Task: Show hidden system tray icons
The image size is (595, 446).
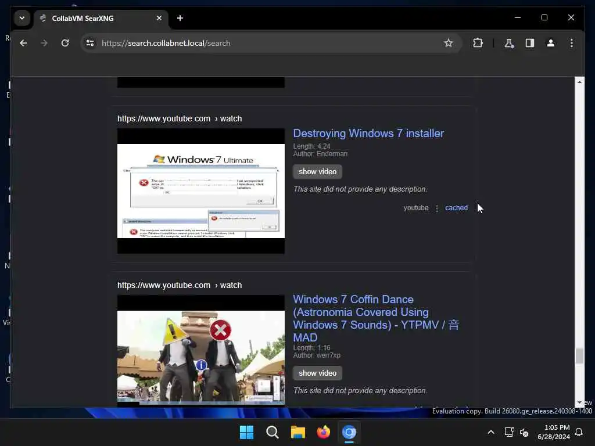Action: click(x=490, y=432)
